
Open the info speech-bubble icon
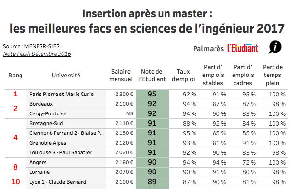pos(275,47)
